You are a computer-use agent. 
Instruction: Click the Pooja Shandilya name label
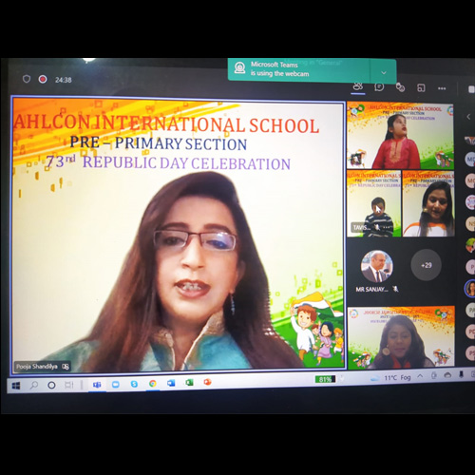pos(37,367)
